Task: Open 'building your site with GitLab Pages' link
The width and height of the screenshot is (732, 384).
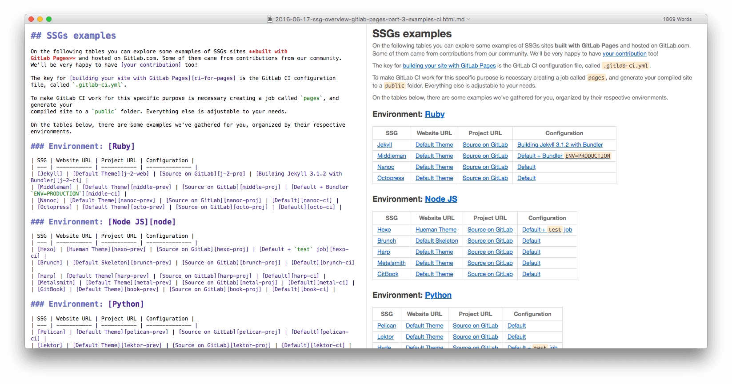Action: point(449,65)
